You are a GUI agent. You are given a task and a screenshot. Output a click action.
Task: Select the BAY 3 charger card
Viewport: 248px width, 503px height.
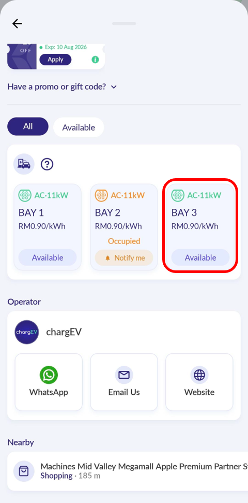[200, 227]
